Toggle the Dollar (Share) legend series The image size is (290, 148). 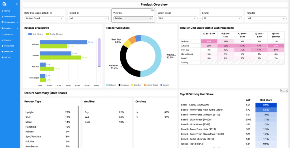54,34
